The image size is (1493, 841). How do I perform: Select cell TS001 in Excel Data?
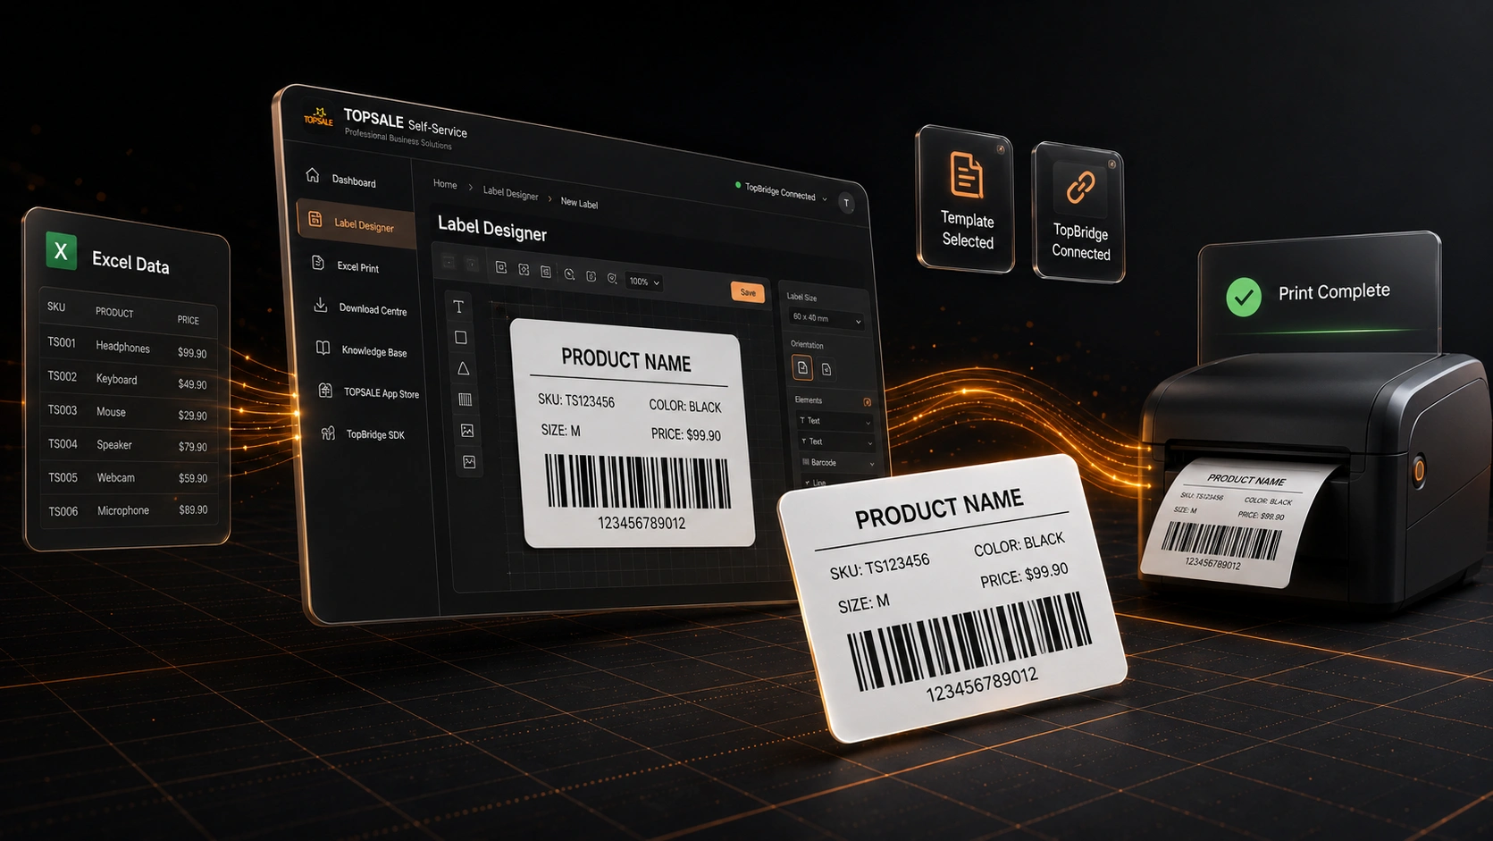62,342
